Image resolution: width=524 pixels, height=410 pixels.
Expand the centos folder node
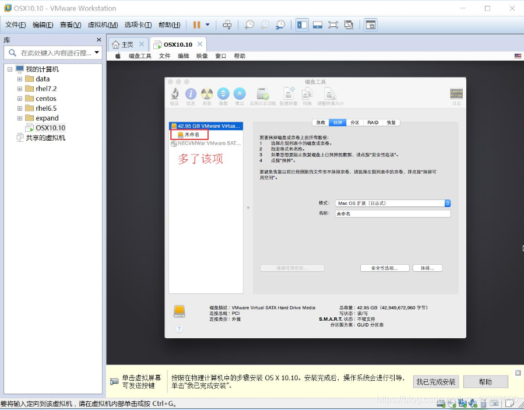point(20,99)
